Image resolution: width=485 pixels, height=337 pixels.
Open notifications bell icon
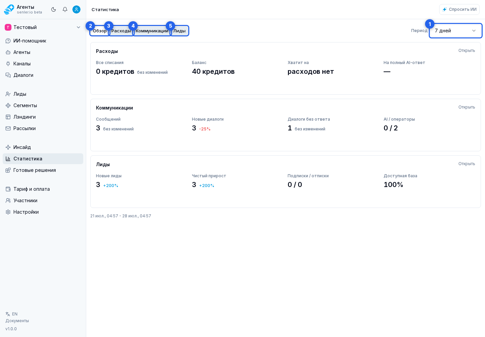(65, 9)
